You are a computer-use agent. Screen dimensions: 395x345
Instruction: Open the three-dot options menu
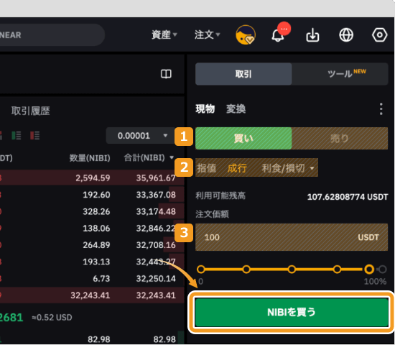click(381, 109)
